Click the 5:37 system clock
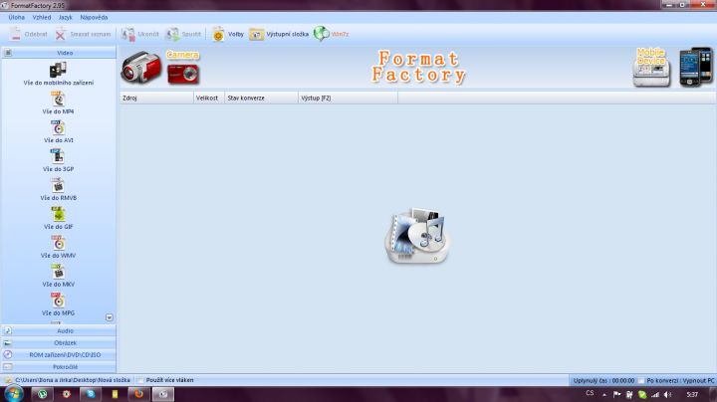 692,394
